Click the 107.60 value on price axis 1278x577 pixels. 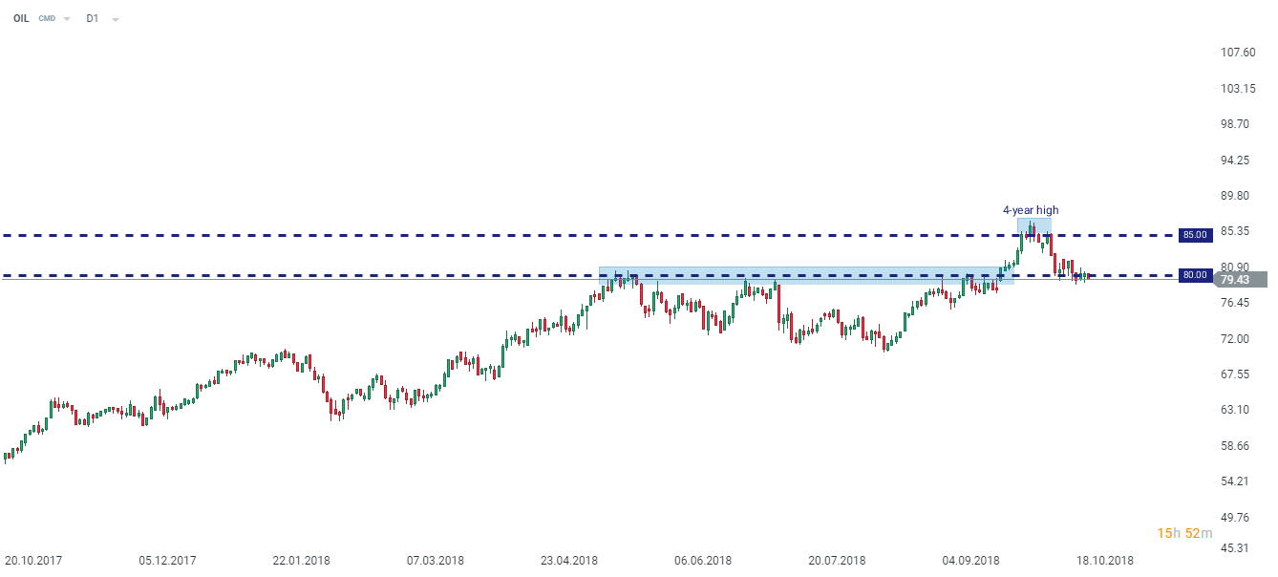click(x=1239, y=53)
